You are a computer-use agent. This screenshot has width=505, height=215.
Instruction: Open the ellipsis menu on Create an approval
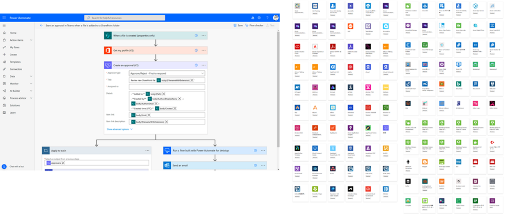(203, 65)
